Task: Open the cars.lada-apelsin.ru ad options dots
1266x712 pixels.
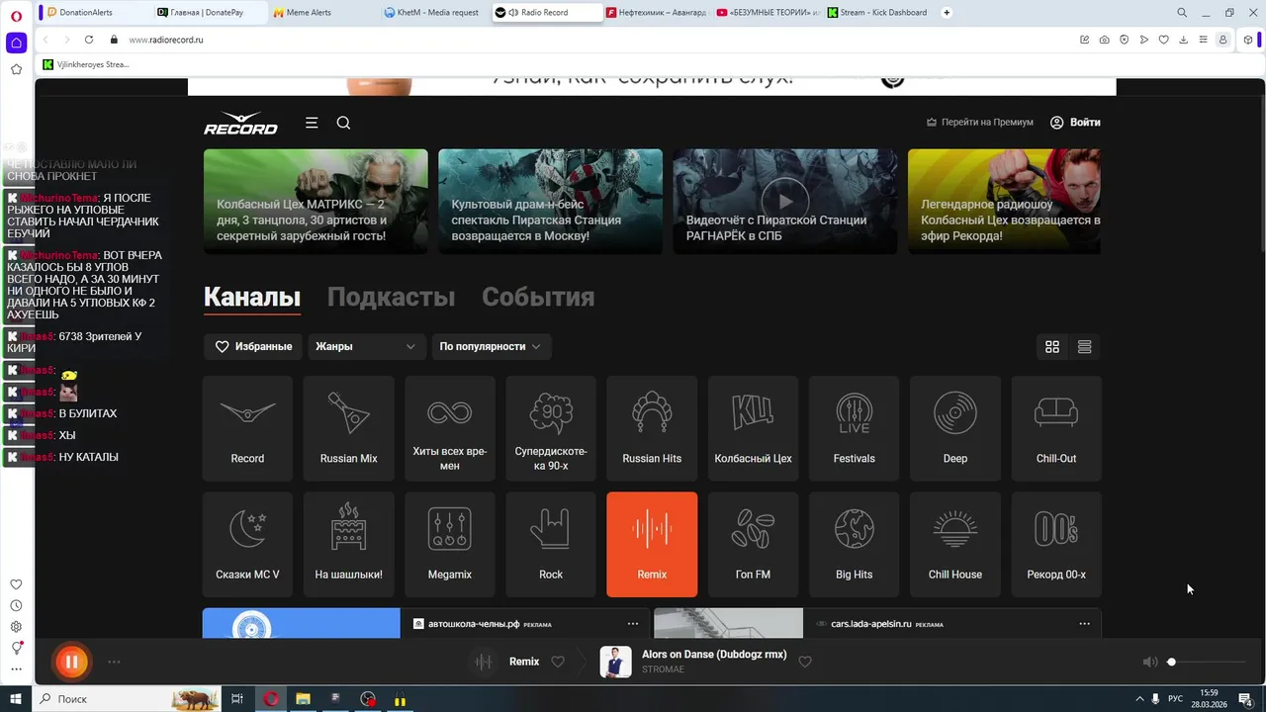Action: pyautogui.click(x=1084, y=624)
